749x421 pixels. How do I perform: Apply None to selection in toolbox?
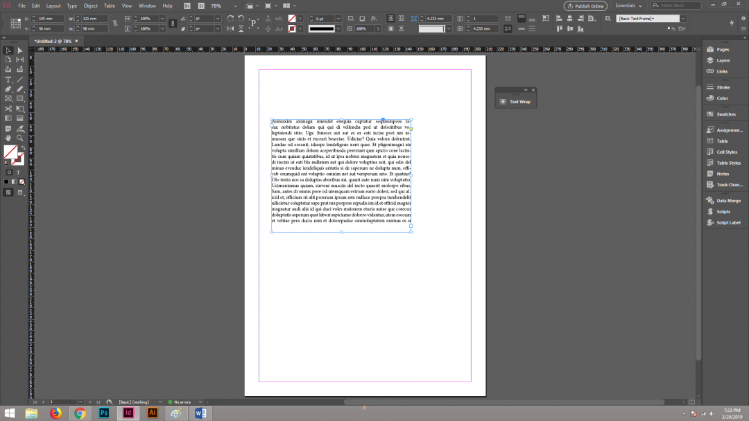22,181
